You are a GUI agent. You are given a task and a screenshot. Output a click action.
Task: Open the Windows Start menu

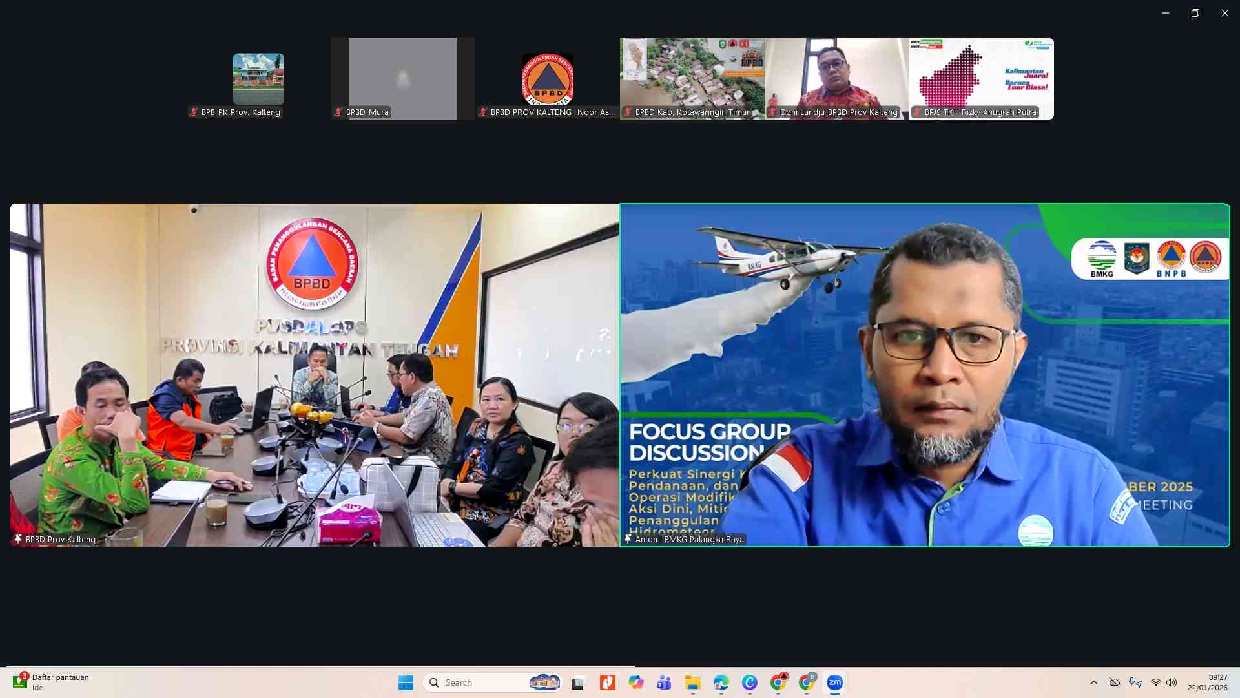pyautogui.click(x=406, y=682)
